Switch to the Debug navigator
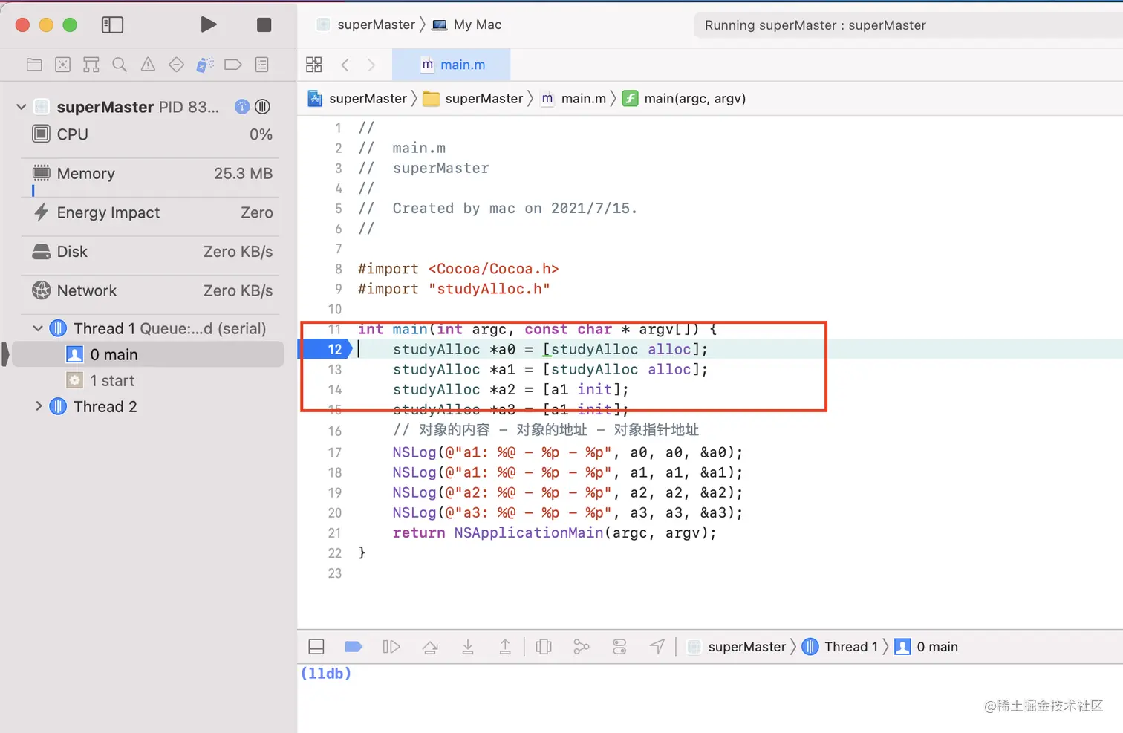The height and width of the screenshot is (733, 1123). point(205,65)
